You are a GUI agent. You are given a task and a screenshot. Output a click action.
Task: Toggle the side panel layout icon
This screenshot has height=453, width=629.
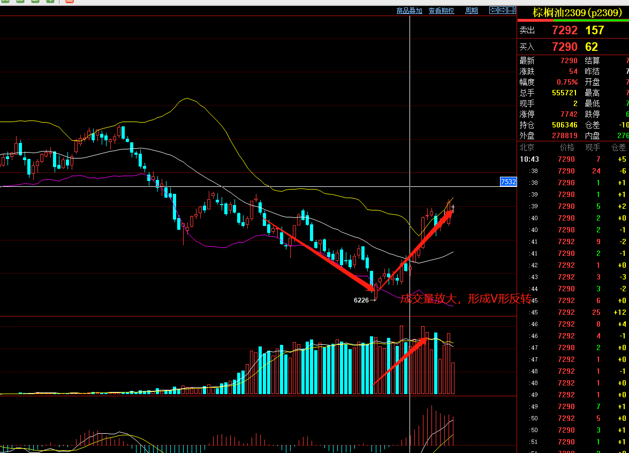click(x=510, y=10)
